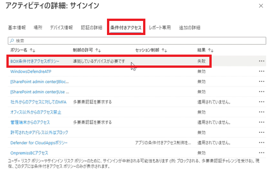Click 無効 result for オフィス以外からのアクセス禁止
The height and width of the screenshot is (181, 272).
tap(202, 112)
